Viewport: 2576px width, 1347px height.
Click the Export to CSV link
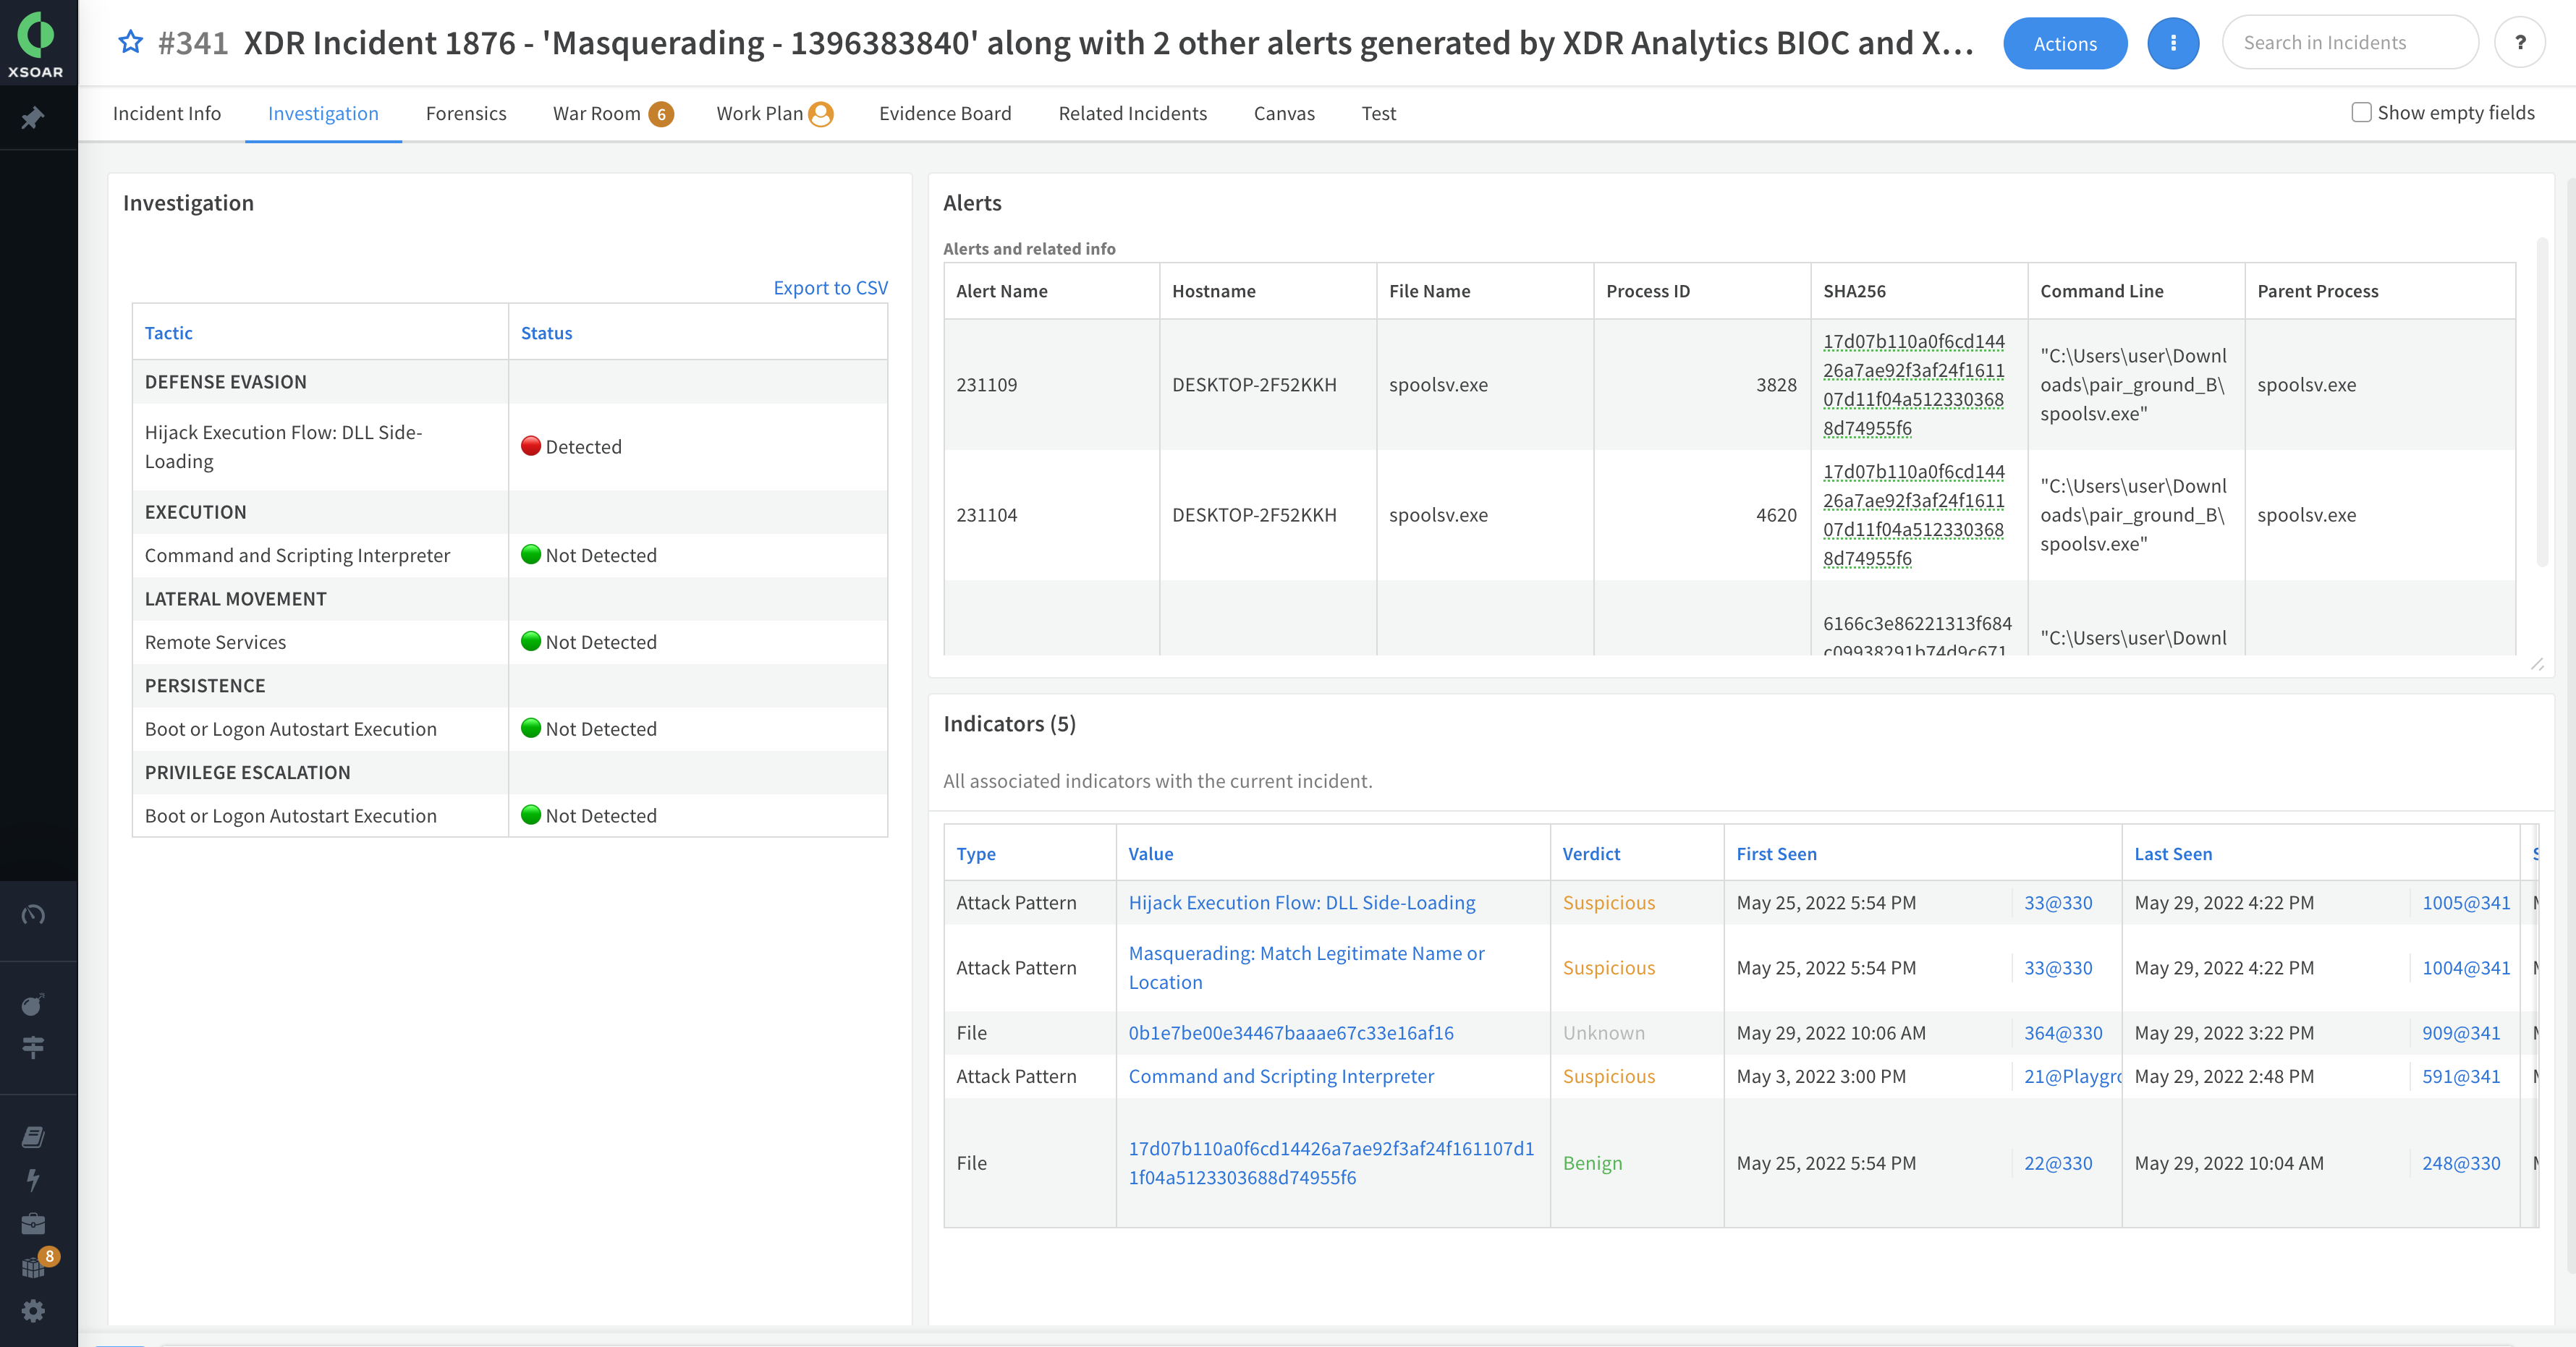830,288
